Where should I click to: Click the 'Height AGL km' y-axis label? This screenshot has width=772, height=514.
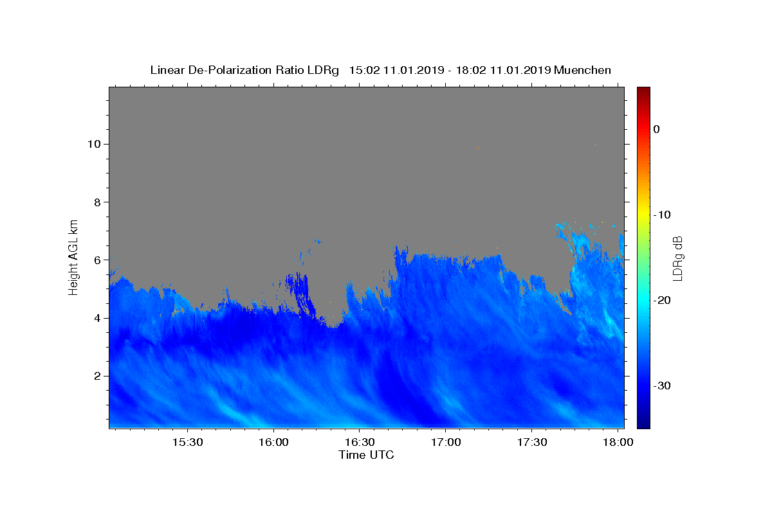coord(74,256)
